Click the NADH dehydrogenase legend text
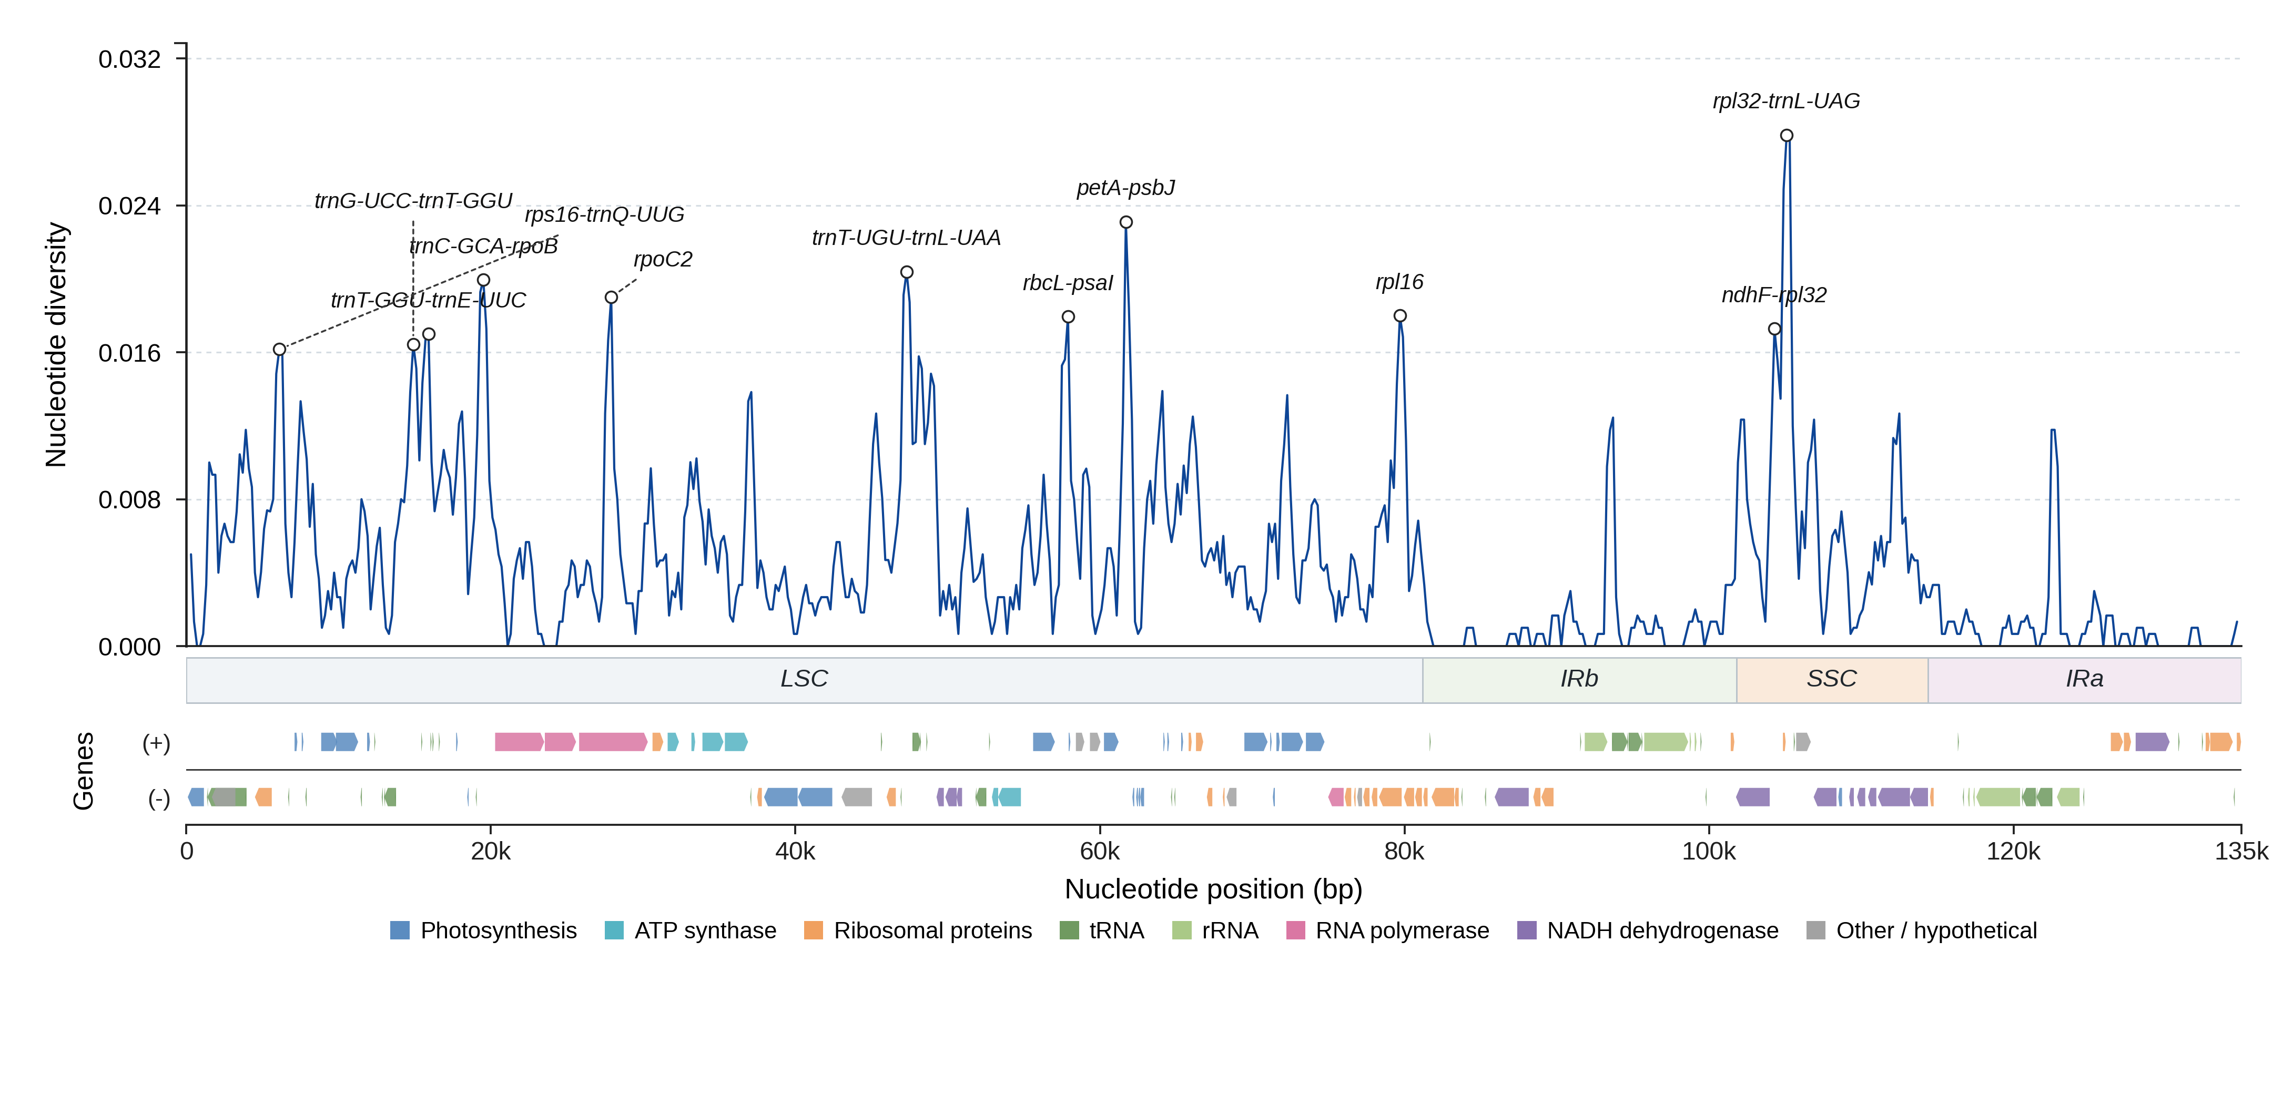Viewport: 2273px width, 1105px height. [x=1662, y=930]
